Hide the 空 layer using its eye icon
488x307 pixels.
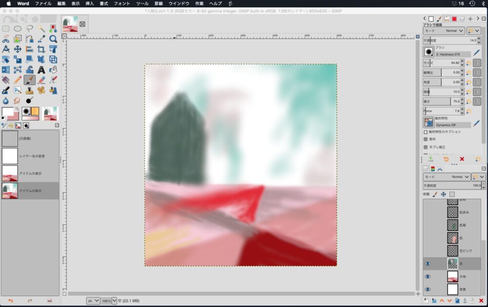click(428, 263)
